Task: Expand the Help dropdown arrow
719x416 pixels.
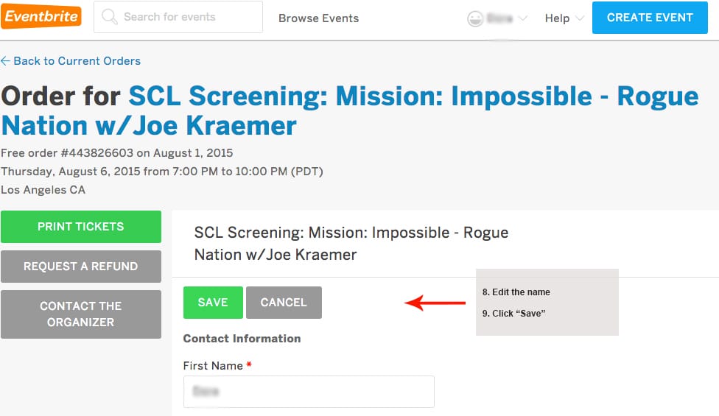Action: (580, 18)
